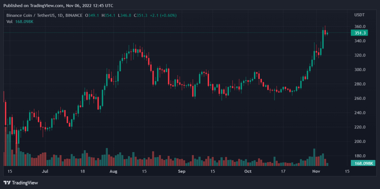Image resolution: width=380 pixels, height=189 pixels.
Task: Click the rightmost volume bar
Action: tap(327, 164)
